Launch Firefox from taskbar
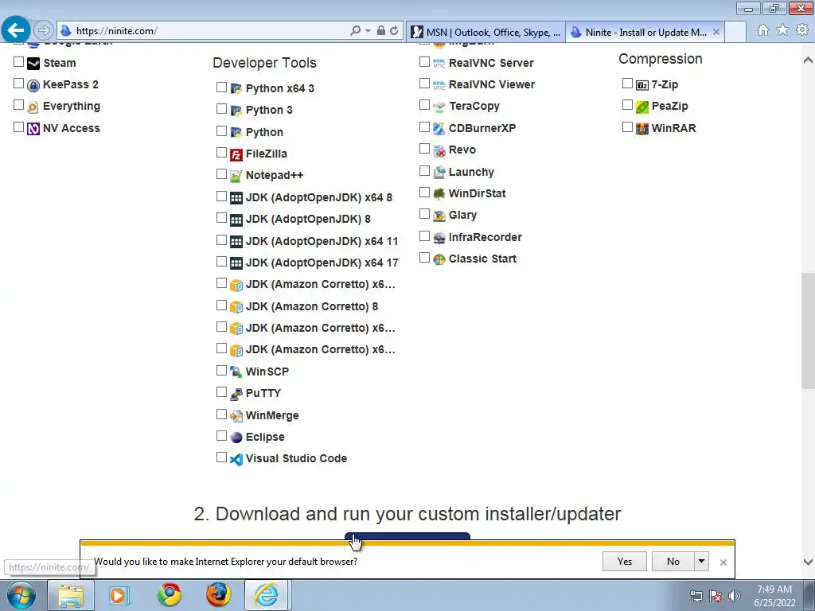 click(x=218, y=595)
